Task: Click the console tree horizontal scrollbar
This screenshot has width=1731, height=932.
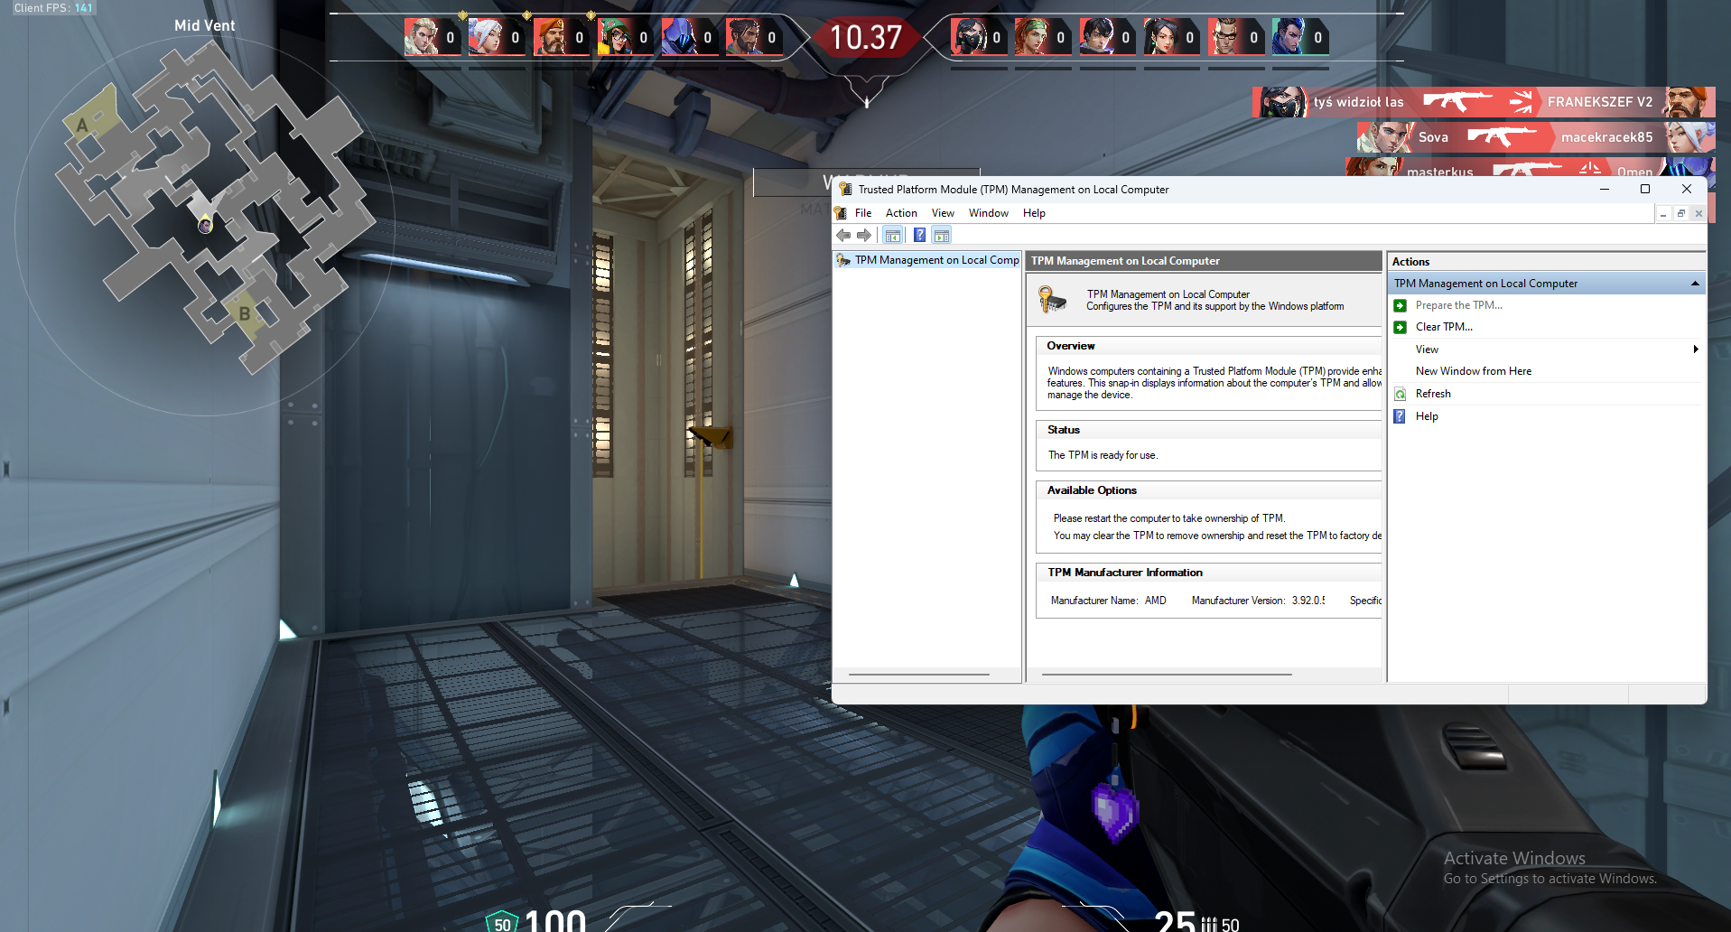Action: pyautogui.click(x=919, y=674)
